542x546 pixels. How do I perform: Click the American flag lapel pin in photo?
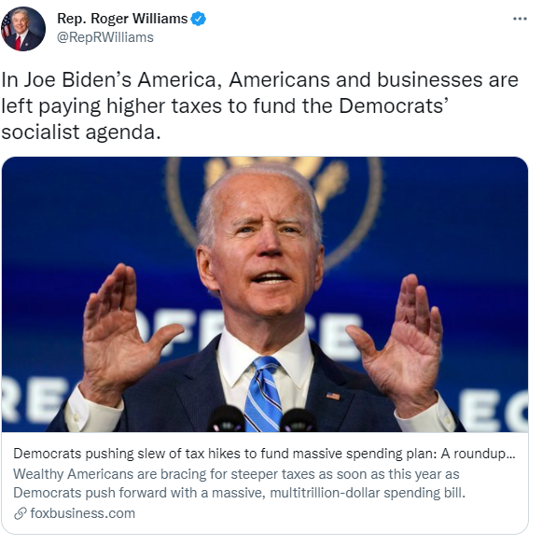click(x=333, y=396)
